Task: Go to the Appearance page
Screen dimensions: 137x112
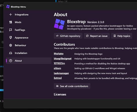Action: point(29,38)
